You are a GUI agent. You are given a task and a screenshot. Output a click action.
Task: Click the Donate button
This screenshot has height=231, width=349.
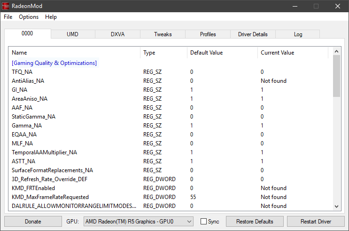point(33,222)
